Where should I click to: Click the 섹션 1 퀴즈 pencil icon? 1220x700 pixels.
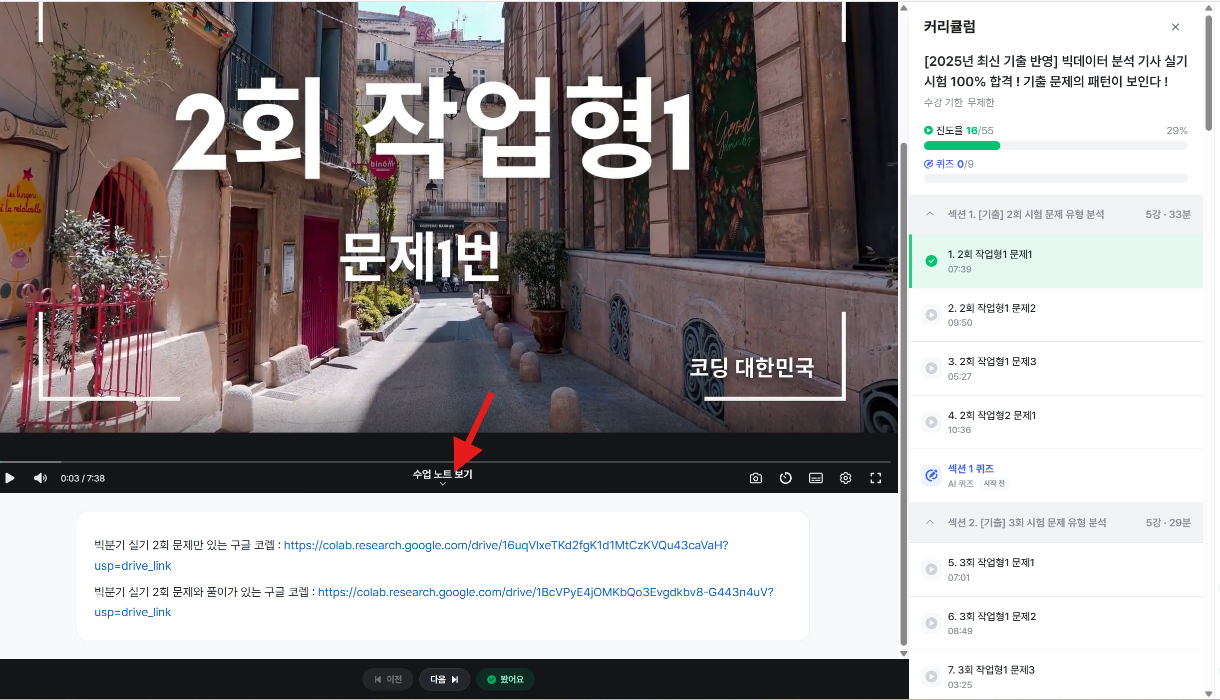tap(931, 475)
